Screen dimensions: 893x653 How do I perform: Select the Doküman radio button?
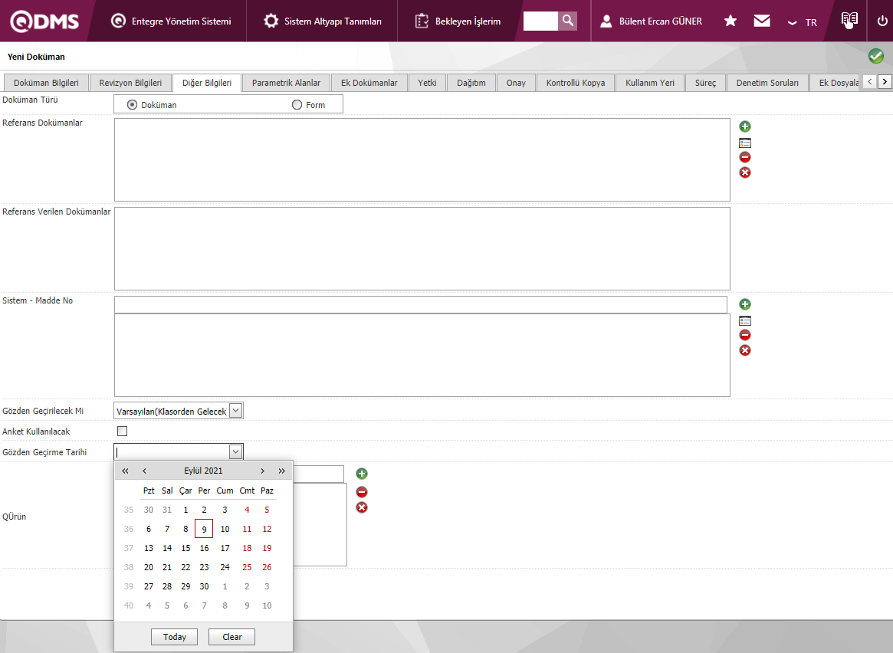coord(132,105)
